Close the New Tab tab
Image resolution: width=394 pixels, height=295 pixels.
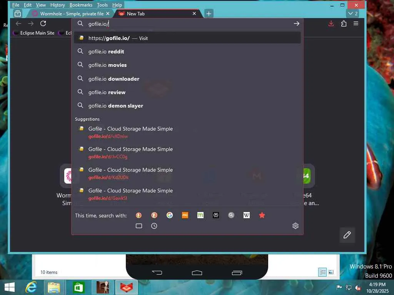pyautogui.click(x=194, y=13)
